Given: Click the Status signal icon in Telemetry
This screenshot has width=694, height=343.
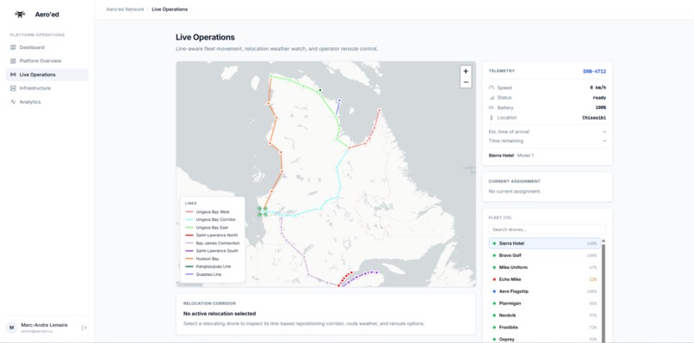Looking at the screenshot, I should pos(491,98).
